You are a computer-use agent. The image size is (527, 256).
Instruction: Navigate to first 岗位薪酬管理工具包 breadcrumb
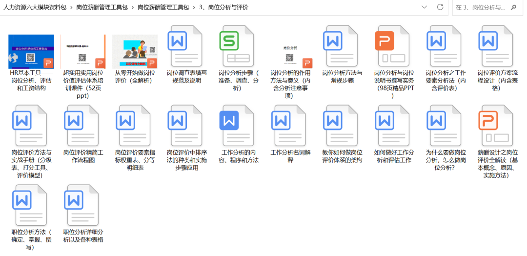102,7
